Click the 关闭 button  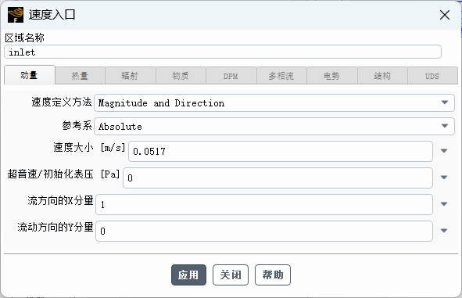231,275
